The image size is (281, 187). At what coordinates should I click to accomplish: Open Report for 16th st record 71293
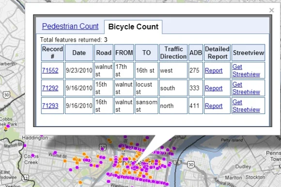(x=214, y=106)
